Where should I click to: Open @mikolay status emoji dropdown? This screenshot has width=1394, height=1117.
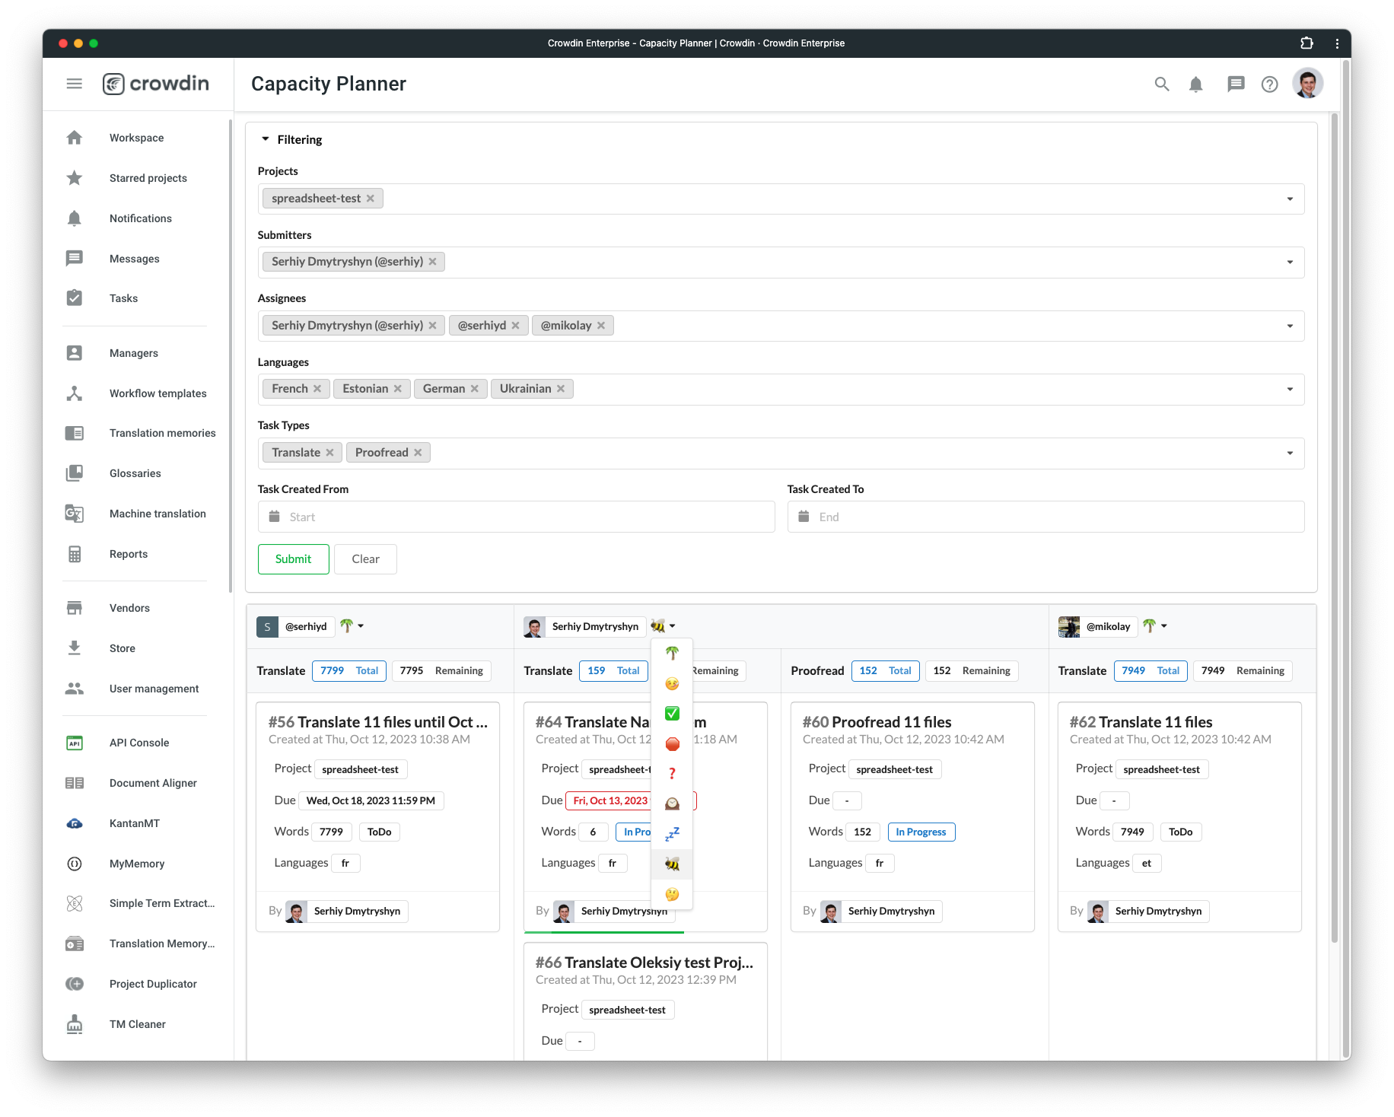[x=1155, y=626]
